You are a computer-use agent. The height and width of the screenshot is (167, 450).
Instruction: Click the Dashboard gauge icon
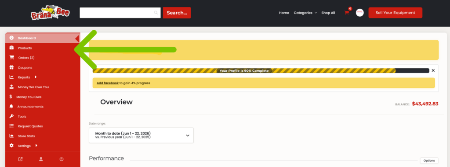[11, 38]
